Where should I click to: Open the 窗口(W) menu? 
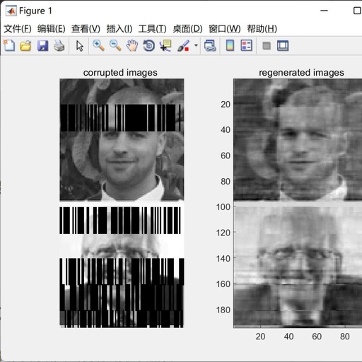point(225,29)
